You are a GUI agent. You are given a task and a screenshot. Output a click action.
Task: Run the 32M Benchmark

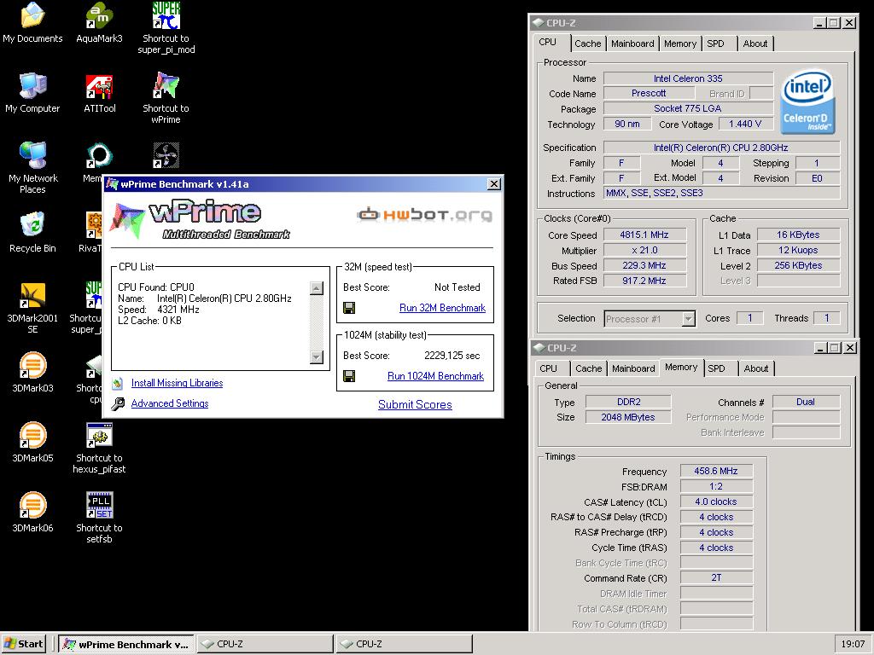(x=443, y=308)
